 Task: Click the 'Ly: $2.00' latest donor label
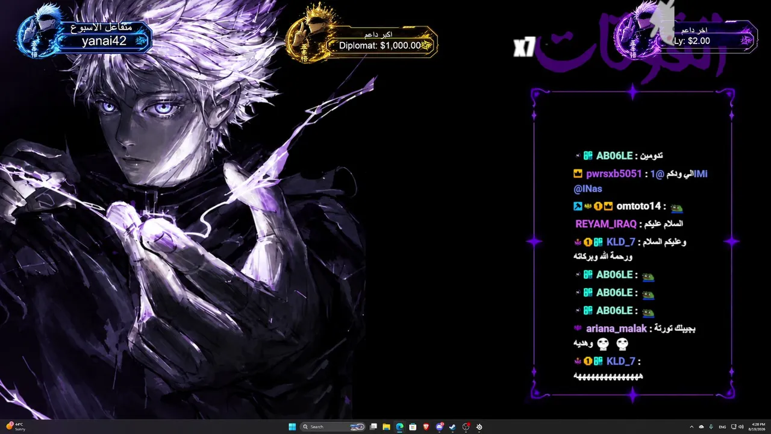[x=691, y=41]
